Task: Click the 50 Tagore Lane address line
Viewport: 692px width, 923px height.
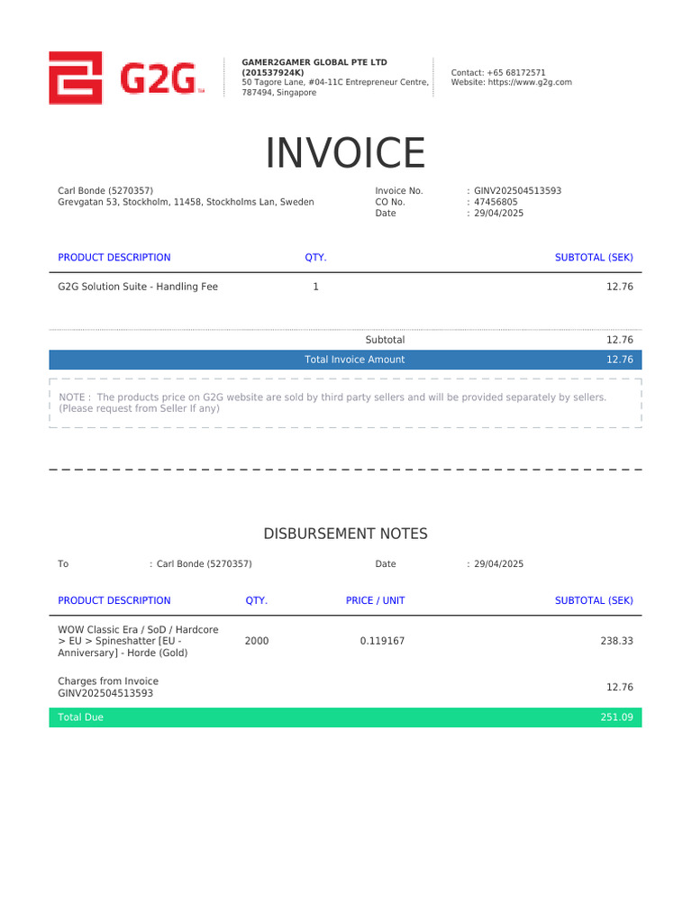Action: coord(335,87)
